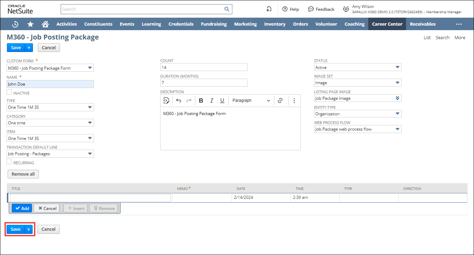This screenshot has height=255, width=474.
Task: Toggle bold in description editor
Action: tap(201, 100)
